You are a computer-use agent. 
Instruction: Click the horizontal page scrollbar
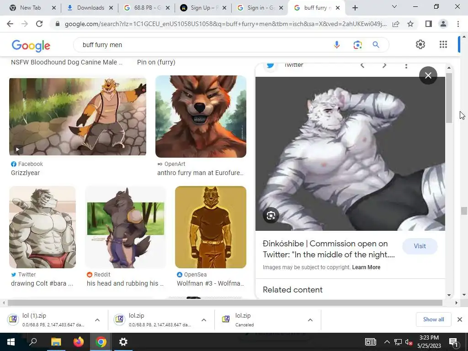click(x=225, y=303)
